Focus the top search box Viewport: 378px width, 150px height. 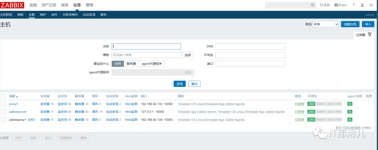(287, 5)
